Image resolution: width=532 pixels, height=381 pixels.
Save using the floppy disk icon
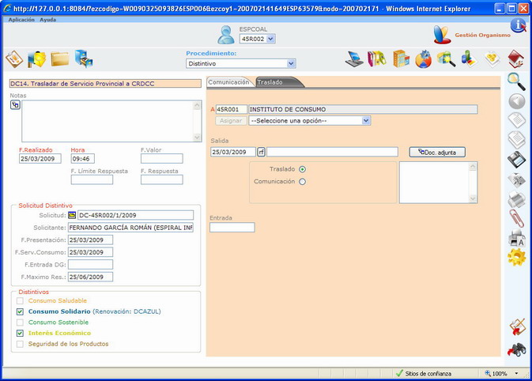(x=517, y=160)
